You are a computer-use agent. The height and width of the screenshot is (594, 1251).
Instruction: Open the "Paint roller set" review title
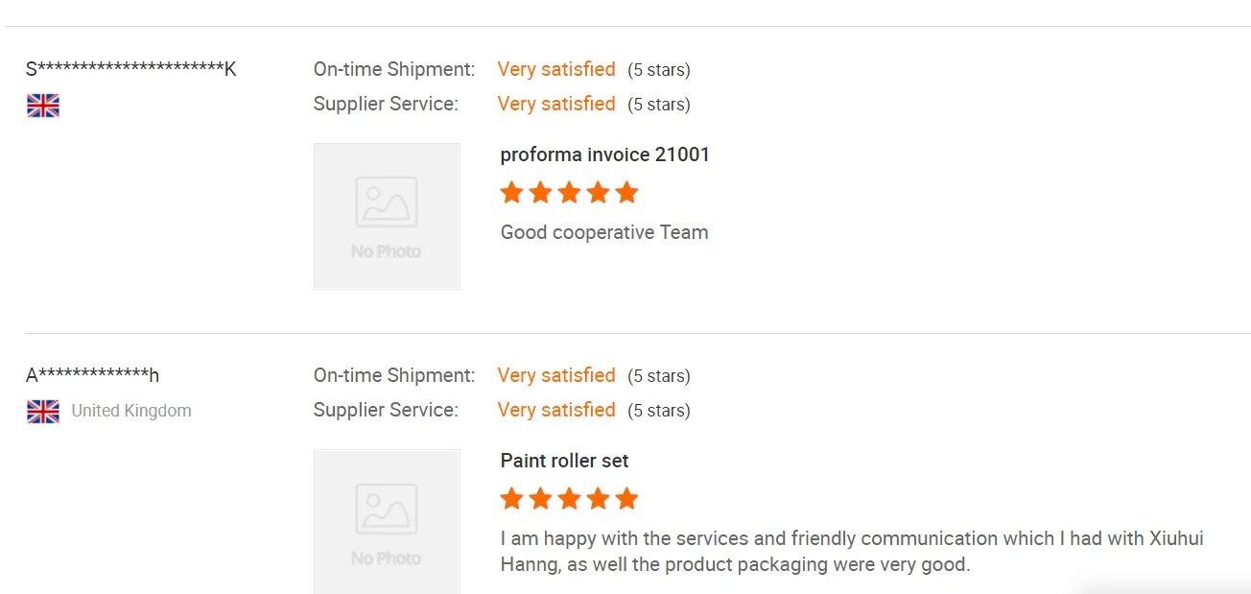565,461
